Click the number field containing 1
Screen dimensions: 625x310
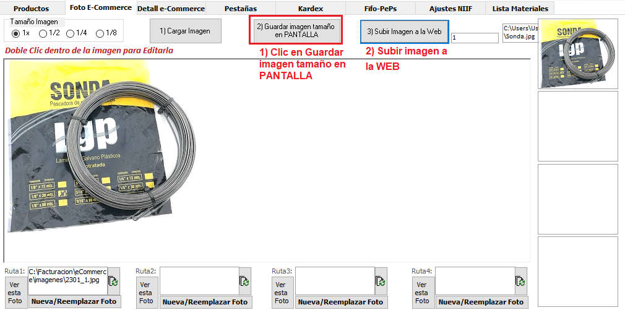(x=475, y=38)
